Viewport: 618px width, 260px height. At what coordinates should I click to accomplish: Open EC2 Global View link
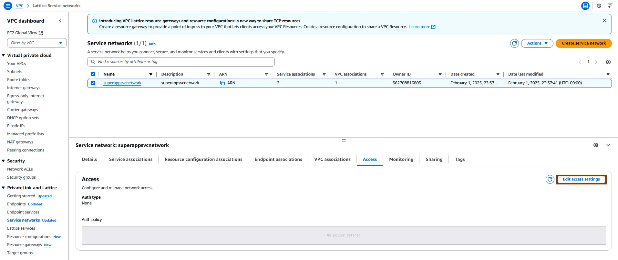22,33
